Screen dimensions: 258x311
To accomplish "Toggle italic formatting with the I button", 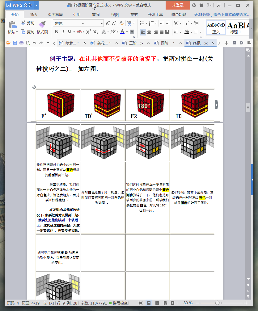I will click(63, 31).
